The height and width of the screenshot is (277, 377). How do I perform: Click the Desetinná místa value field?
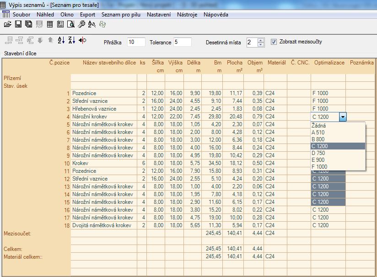[252, 43]
